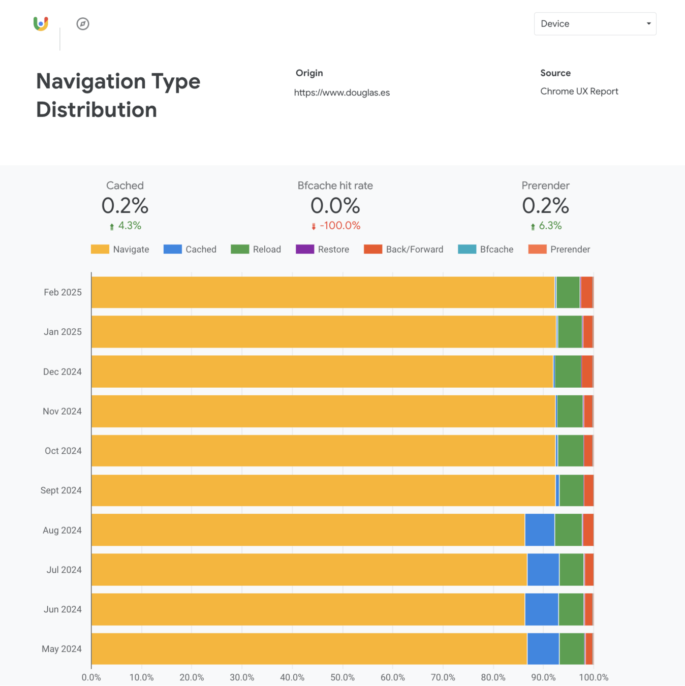
Task: Click the Reload legend swatch
Action: click(x=240, y=249)
